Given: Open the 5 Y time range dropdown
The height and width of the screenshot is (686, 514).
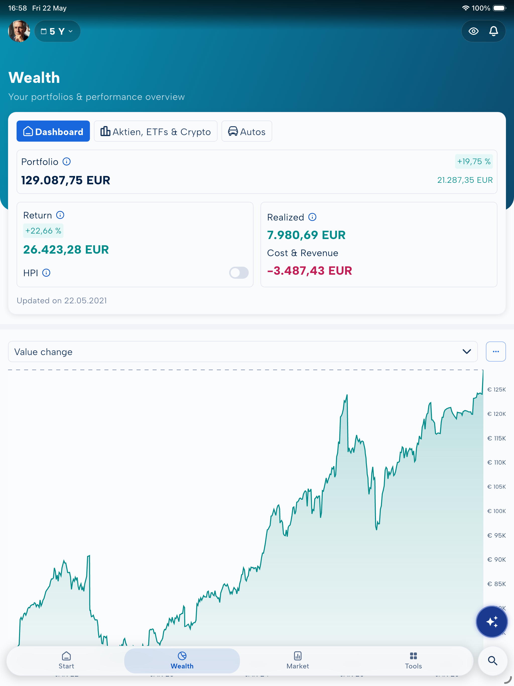Looking at the screenshot, I should (x=57, y=31).
